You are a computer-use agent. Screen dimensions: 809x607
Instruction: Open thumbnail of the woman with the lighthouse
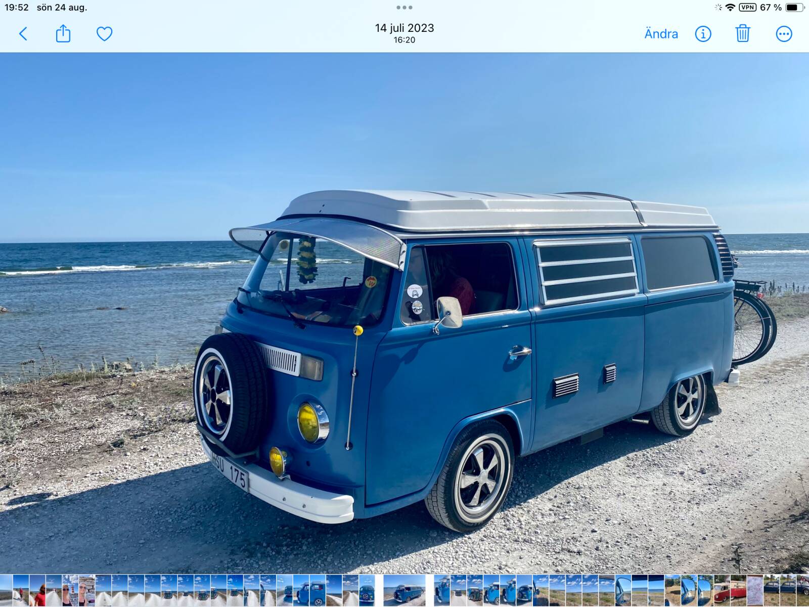[x=70, y=590]
